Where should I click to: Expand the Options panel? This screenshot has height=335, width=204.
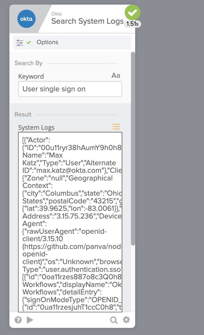coord(47,42)
